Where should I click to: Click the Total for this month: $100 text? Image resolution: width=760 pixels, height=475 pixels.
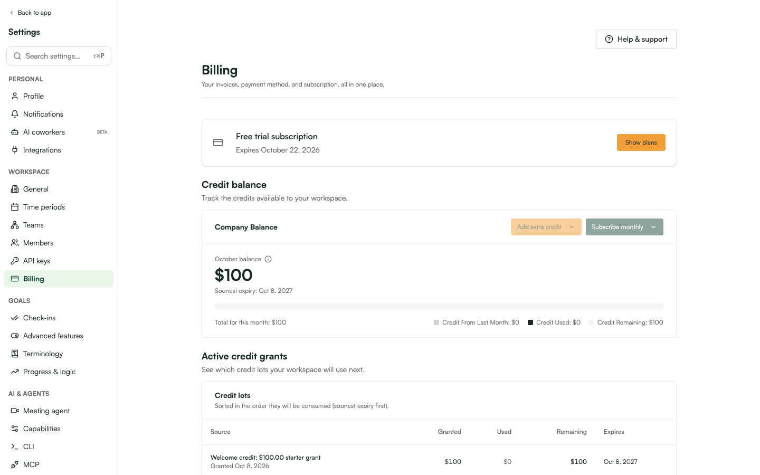pyautogui.click(x=250, y=322)
